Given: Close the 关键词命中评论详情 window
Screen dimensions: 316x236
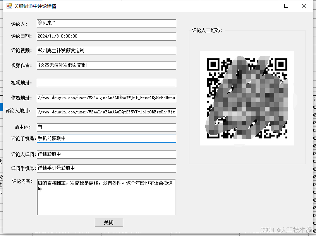Looking at the screenshot, I should (x=304, y=6).
